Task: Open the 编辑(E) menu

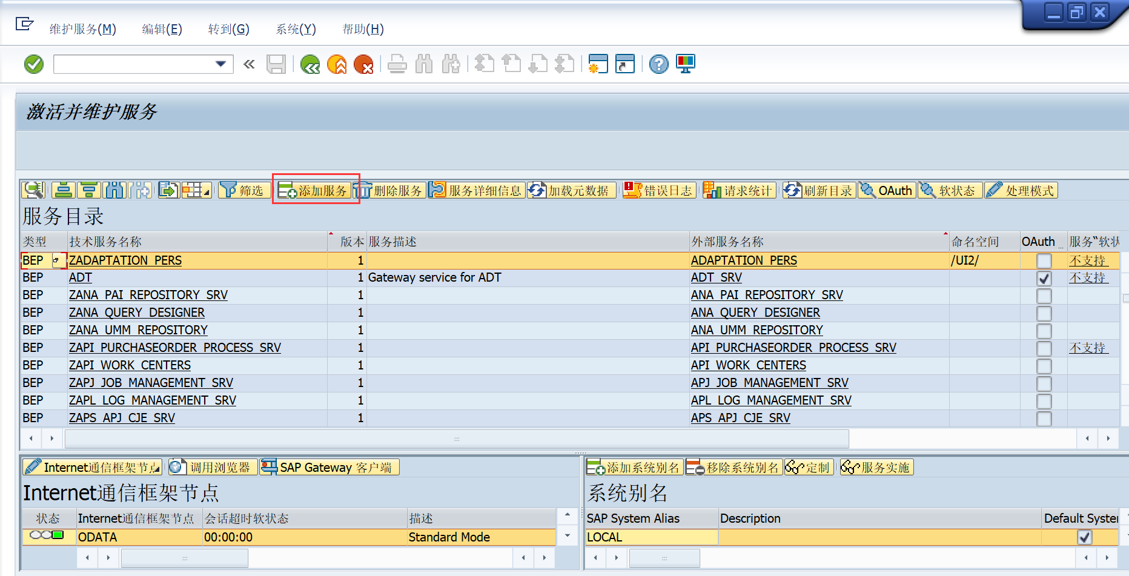Action: 162,29
